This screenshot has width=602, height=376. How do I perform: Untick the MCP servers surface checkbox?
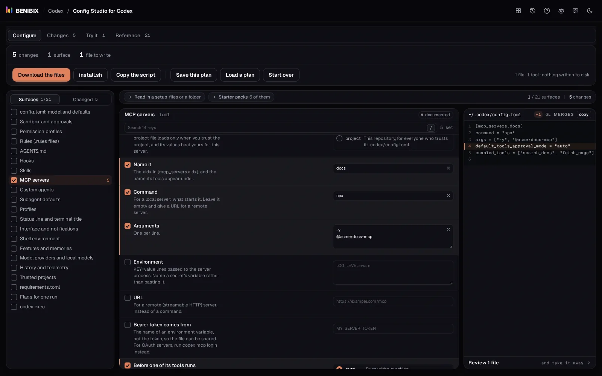[x=14, y=180]
